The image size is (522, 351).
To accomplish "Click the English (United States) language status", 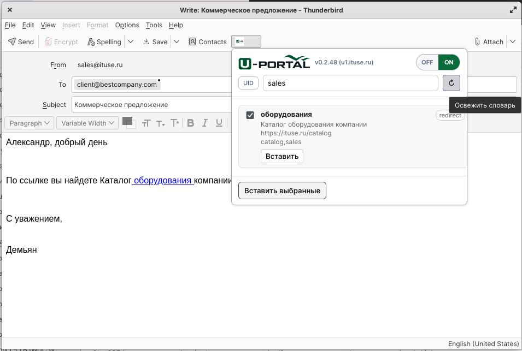I will 483,344.
